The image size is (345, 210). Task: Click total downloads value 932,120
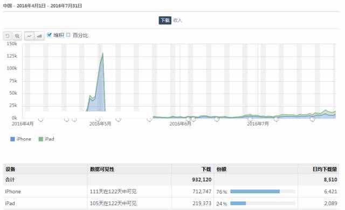(202, 180)
